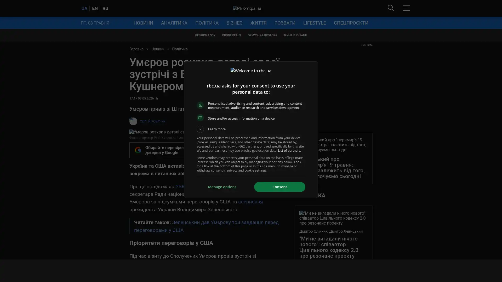Click date text ПТ, 08 ТРАВНЯ
The width and height of the screenshot is (502, 282).
[x=95, y=23]
